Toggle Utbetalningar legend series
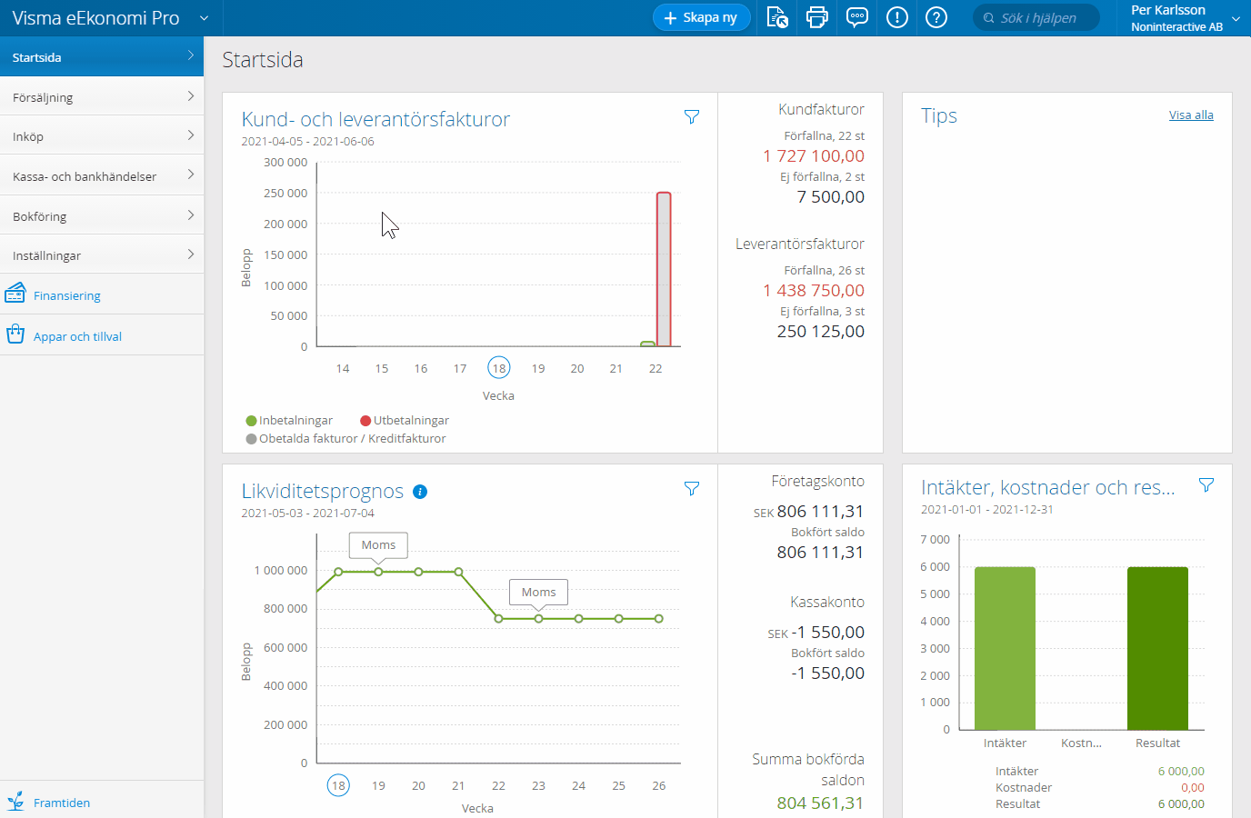The width and height of the screenshot is (1251, 818). (405, 421)
